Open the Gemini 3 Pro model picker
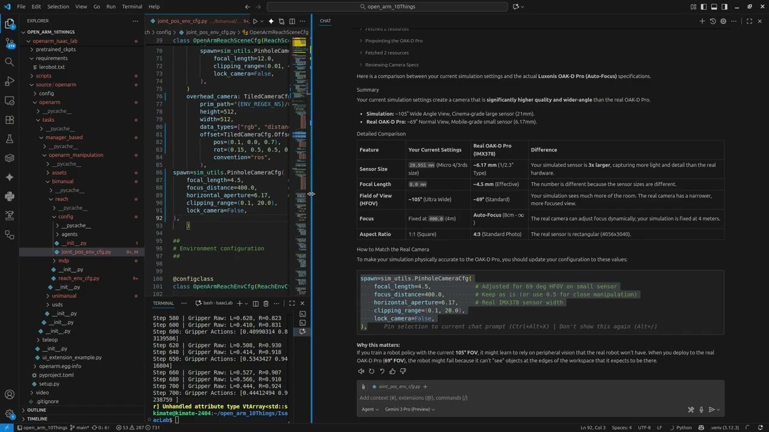769x432 pixels. pos(410,409)
